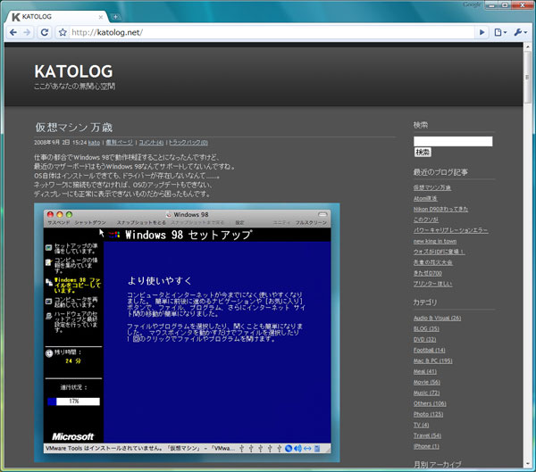Open category Others (106)
The height and width of the screenshot is (472, 536).
[430, 403]
